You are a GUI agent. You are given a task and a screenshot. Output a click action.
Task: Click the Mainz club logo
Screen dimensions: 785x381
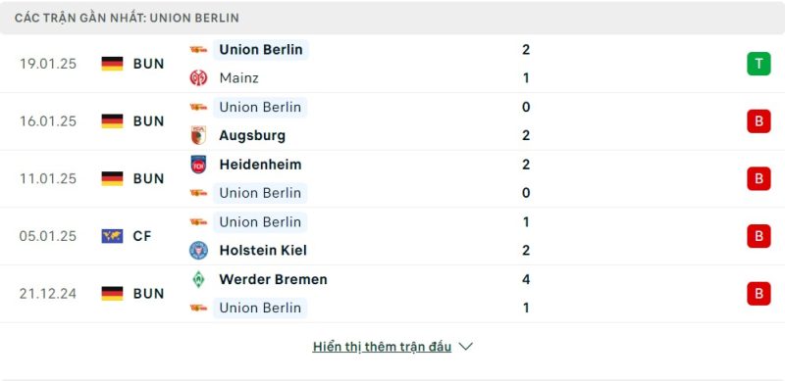tap(198, 78)
